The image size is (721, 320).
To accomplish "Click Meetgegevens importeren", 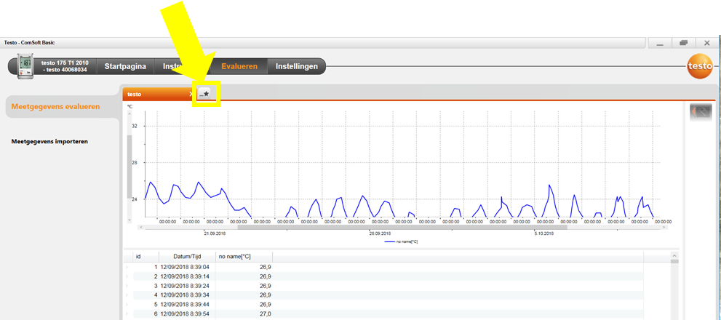I will pos(49,141).
